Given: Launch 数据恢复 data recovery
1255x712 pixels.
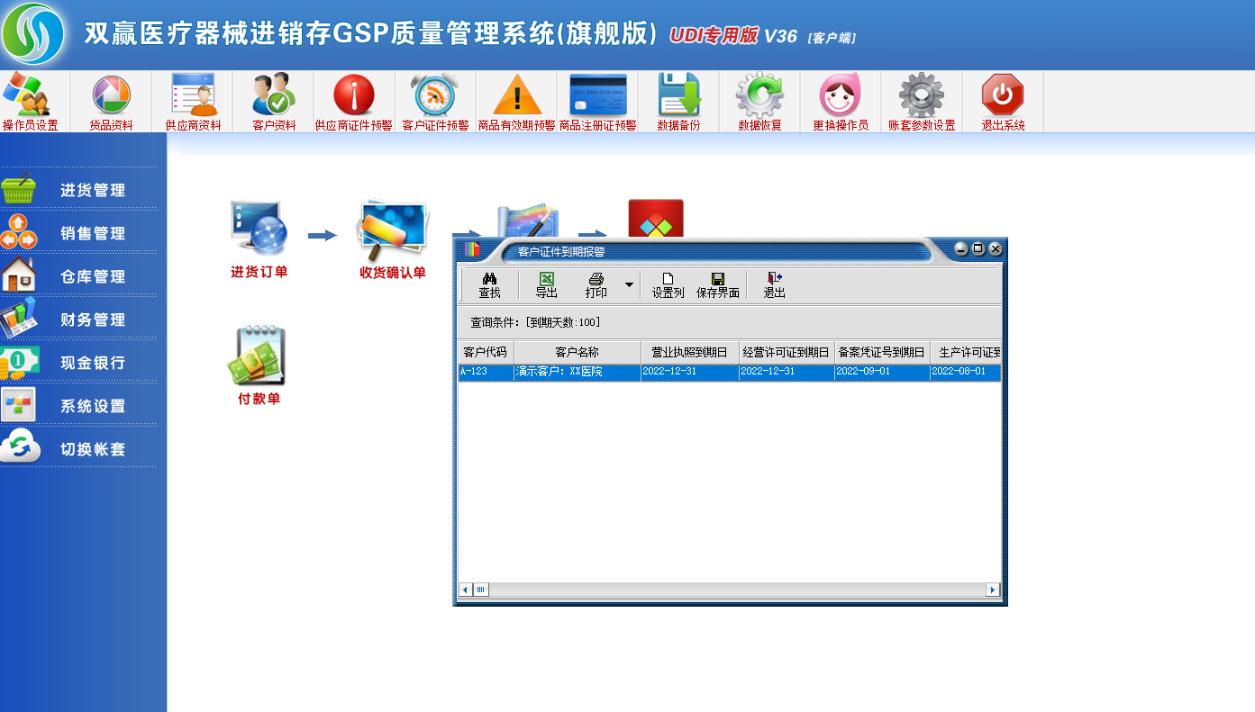Looking at the screenshot, I should pyautogui.click(x=758, y=101).
